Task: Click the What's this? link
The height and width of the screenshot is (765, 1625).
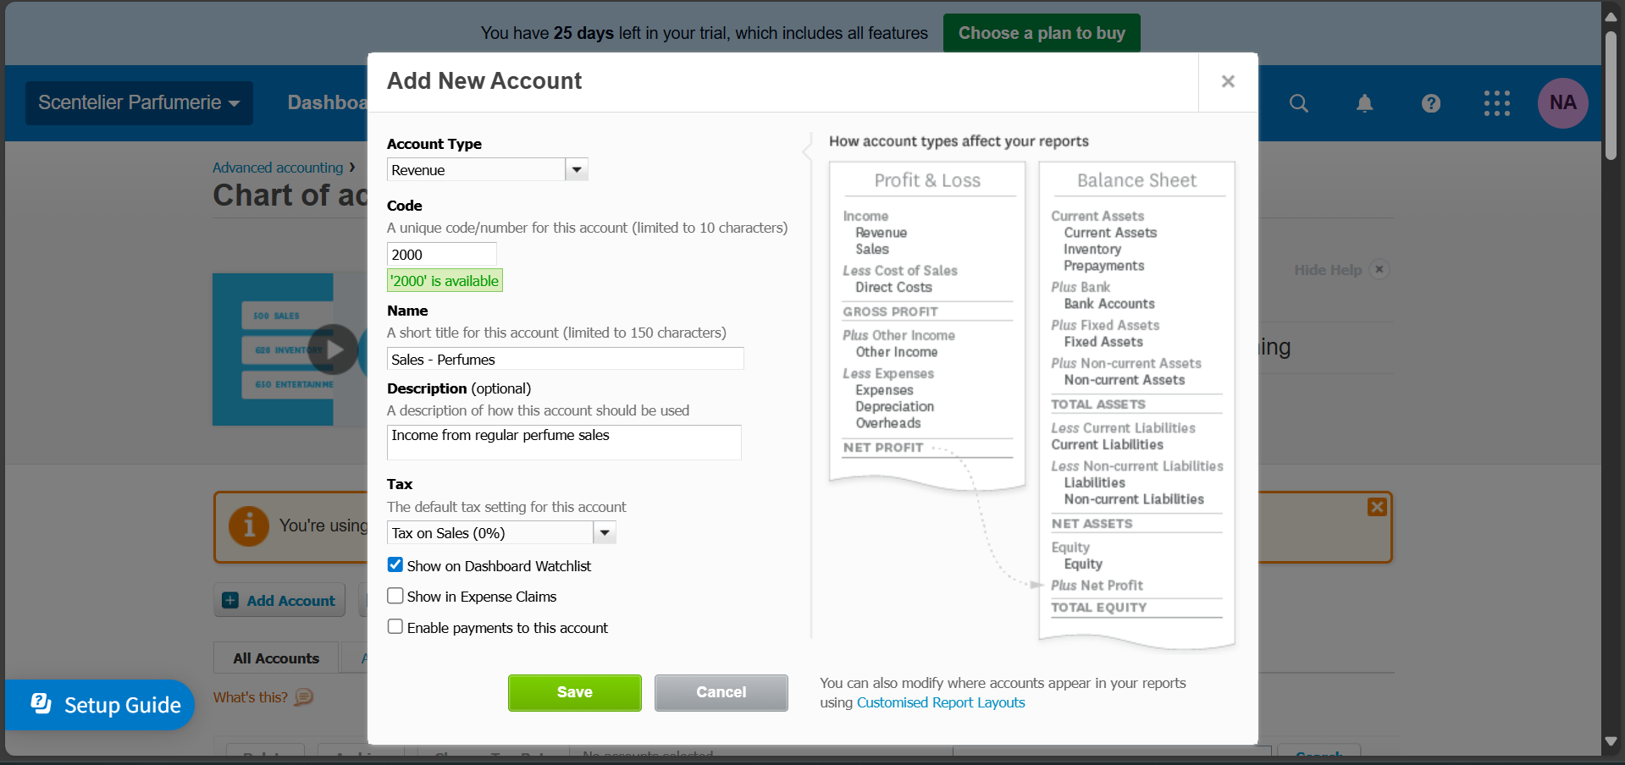Action: click(x=250, y=697)
